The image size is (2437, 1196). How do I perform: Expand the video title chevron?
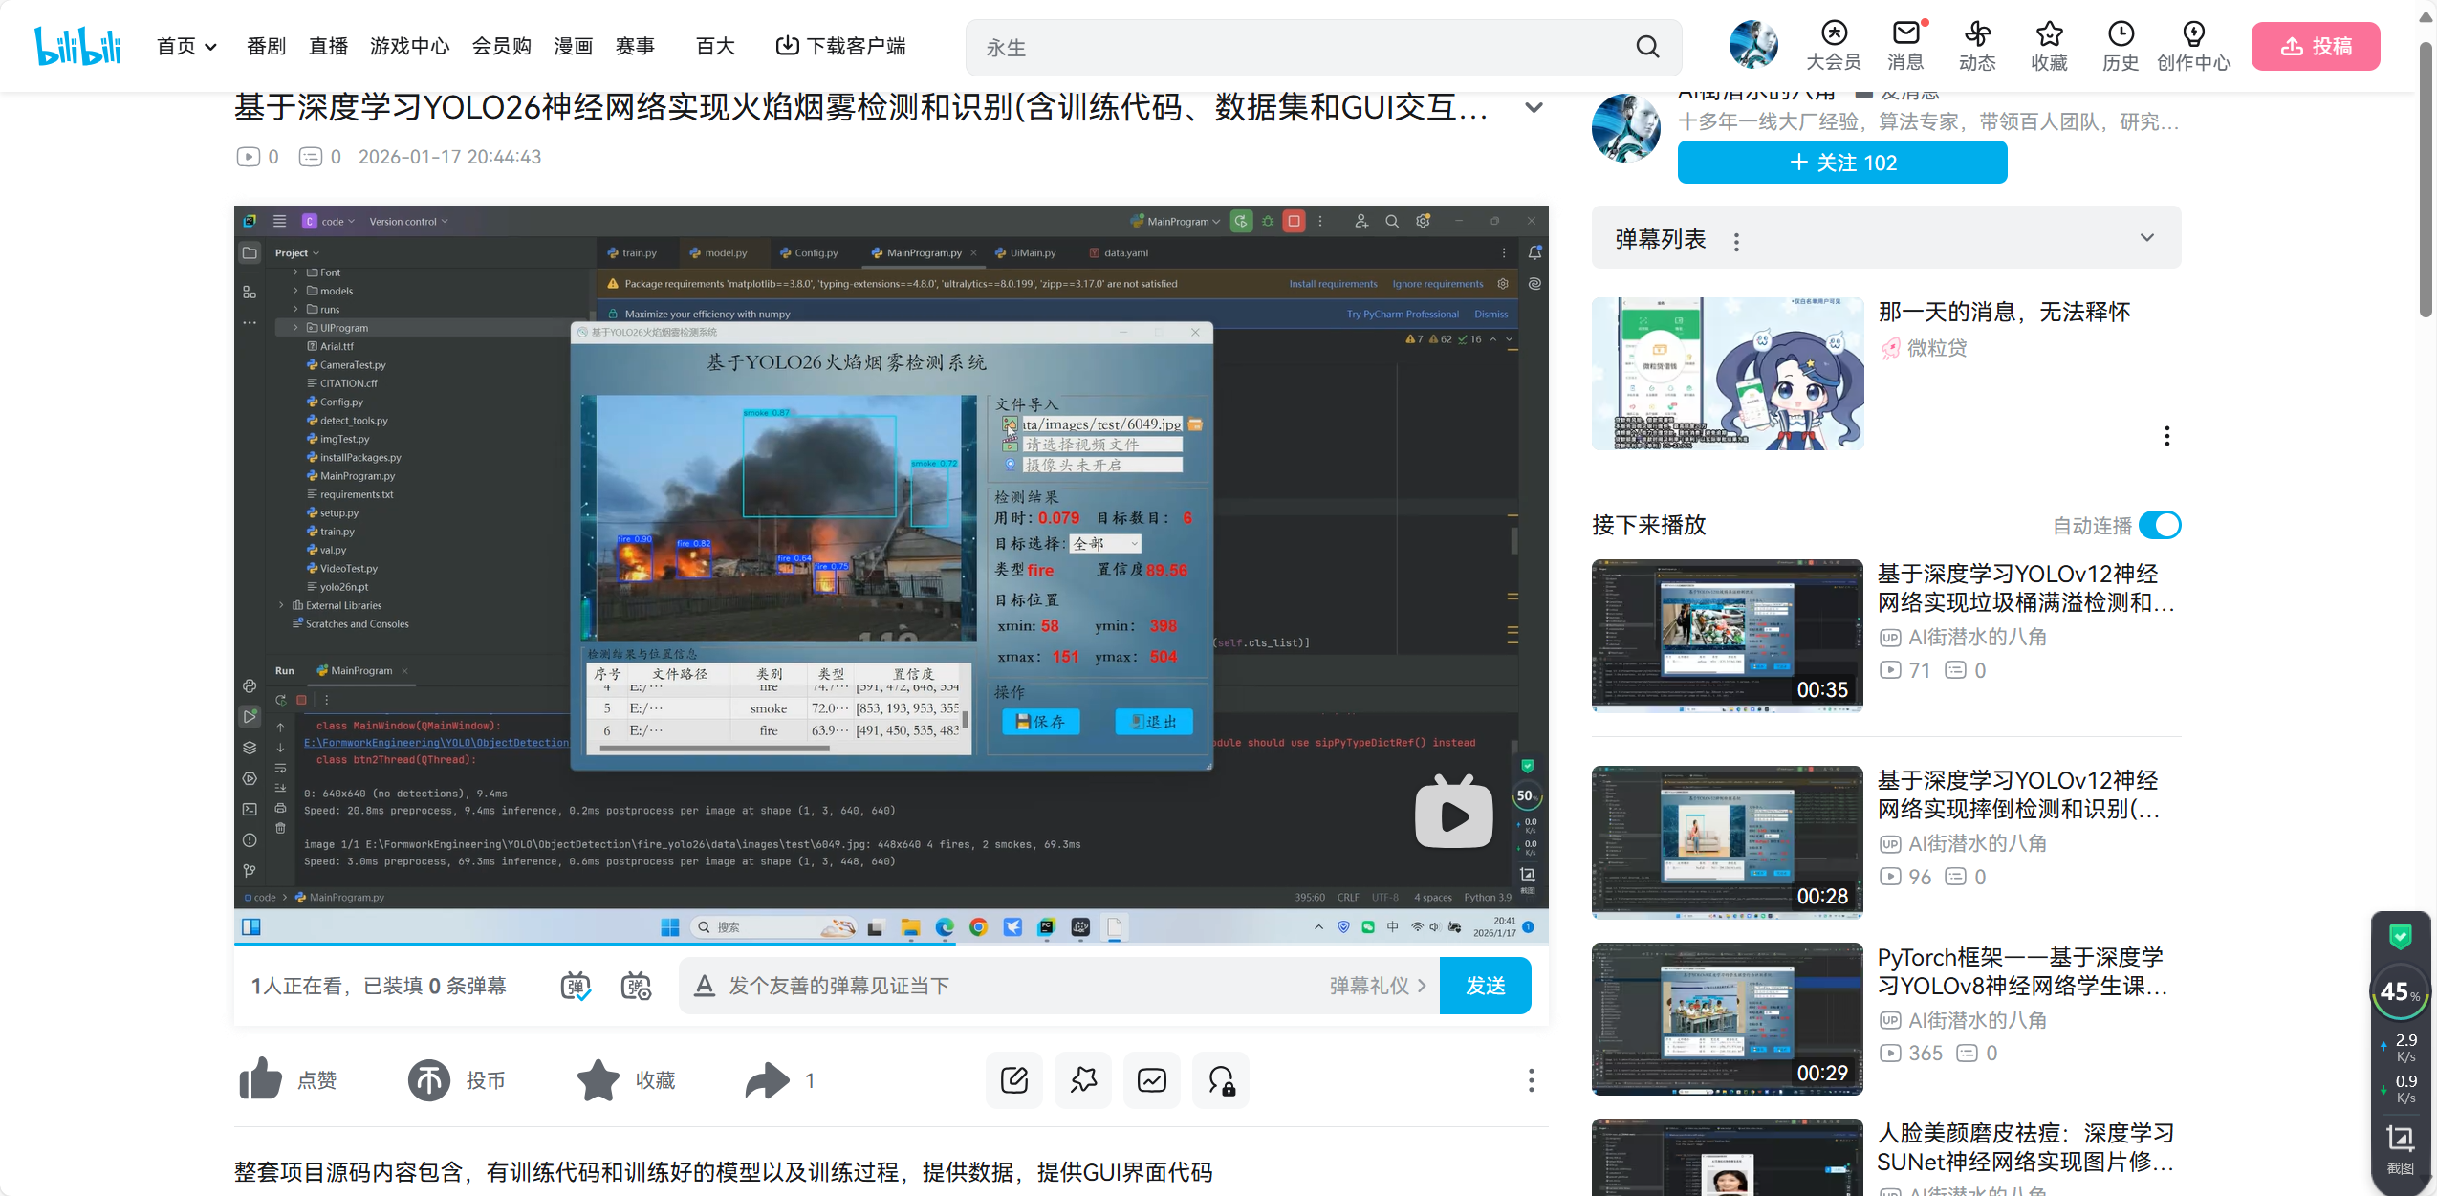(1534, 108)
